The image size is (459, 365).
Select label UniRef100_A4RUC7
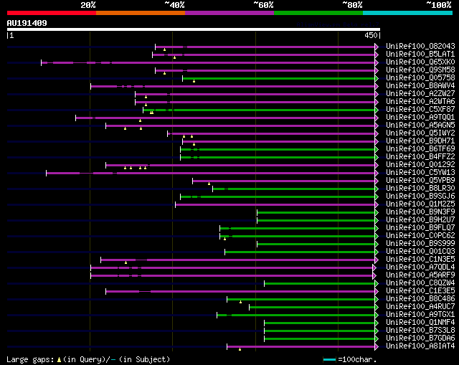point(420,307)
